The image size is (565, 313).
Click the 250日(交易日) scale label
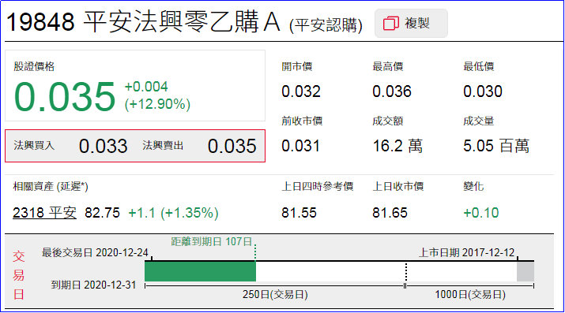[275, 295]
